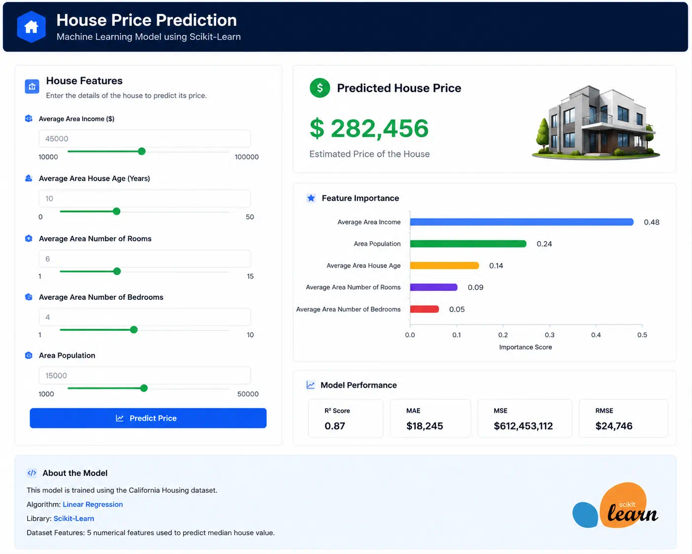Focus the Number of Rooms input showing 6

click(145, 259)
